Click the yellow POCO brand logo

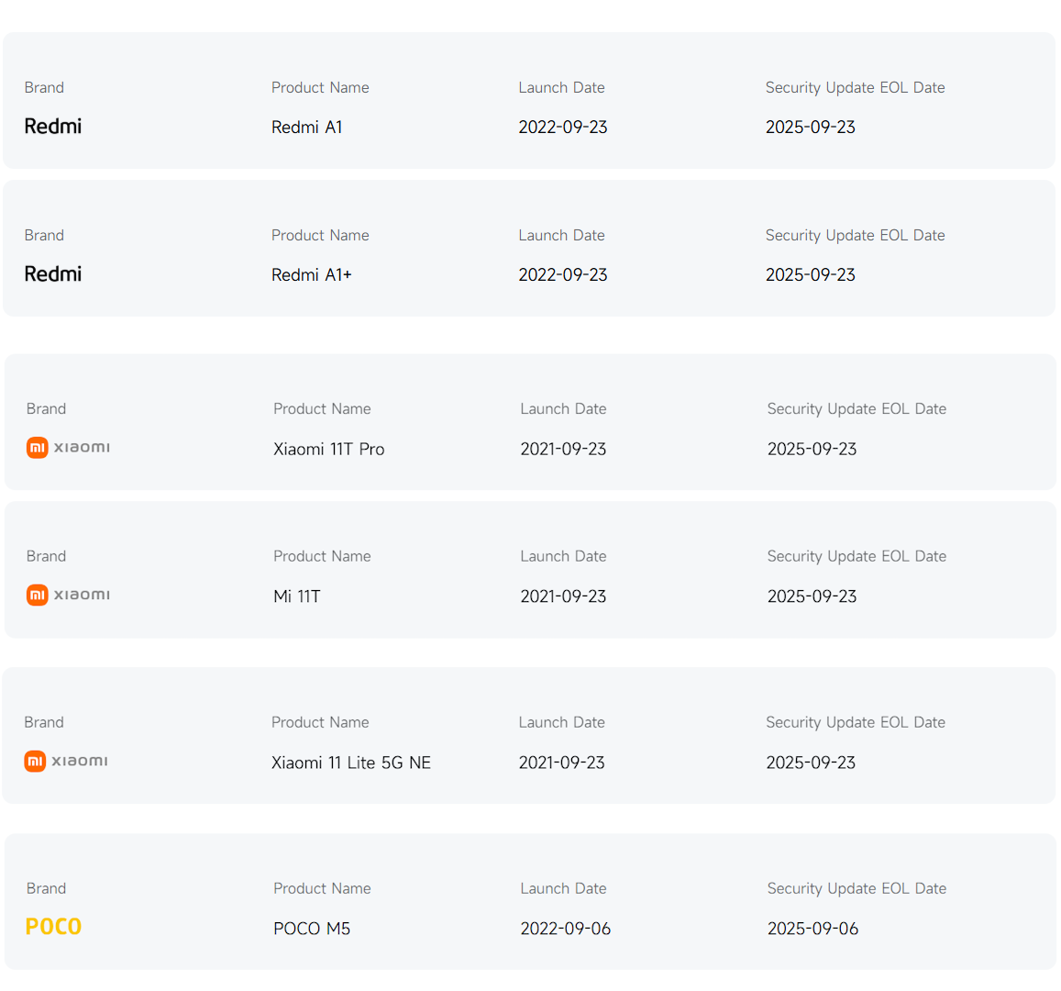[x=53, y=928]
